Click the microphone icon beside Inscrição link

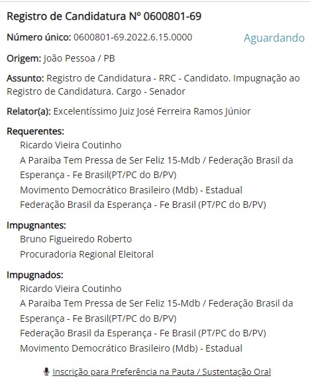(46, 371)
